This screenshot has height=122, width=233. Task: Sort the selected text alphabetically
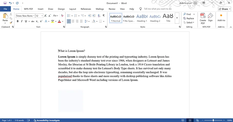click(x=99, y=16)
